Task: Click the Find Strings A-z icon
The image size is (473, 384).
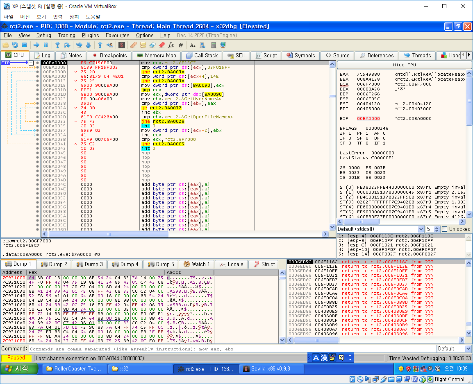Action: pos(193,45)
